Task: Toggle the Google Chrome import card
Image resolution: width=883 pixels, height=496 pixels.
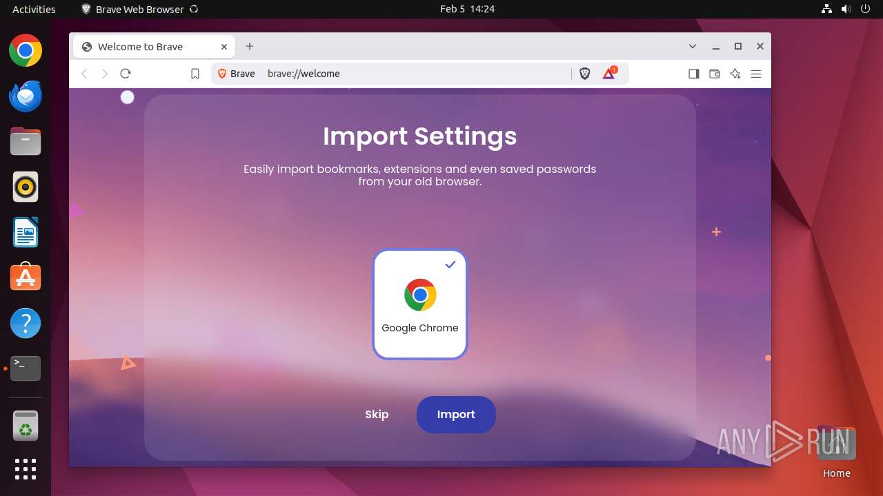Action: click(420, 304)
